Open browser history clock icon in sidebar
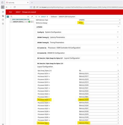123x125 pixels. pyautogui.click(x=3, y=20)
